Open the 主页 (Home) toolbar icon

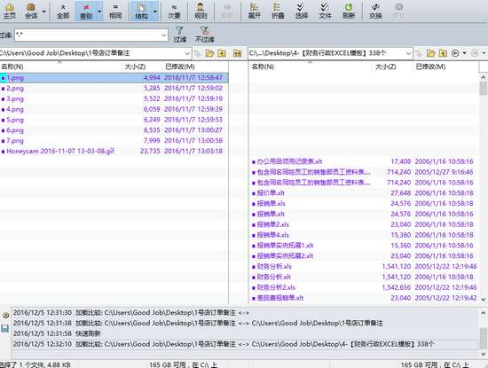click(10, 11)
